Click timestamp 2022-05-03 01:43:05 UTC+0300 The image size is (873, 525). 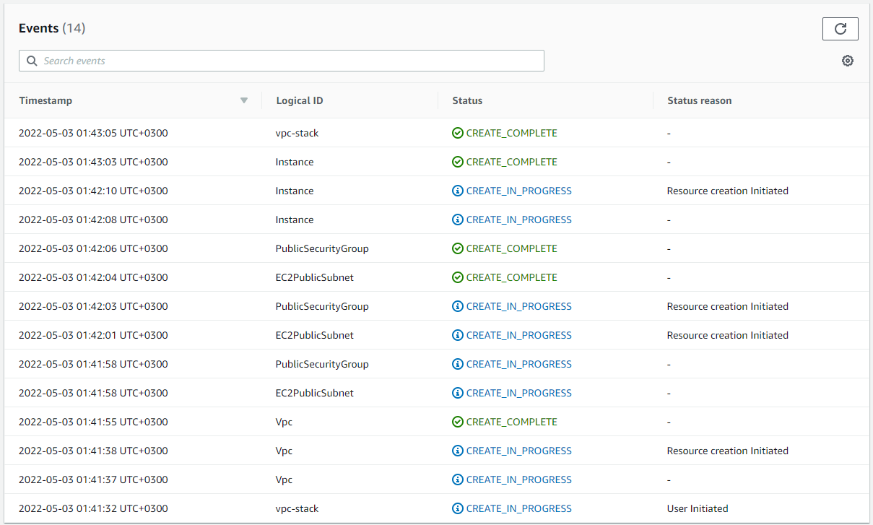pyautogui.click(x=93, y=133)
